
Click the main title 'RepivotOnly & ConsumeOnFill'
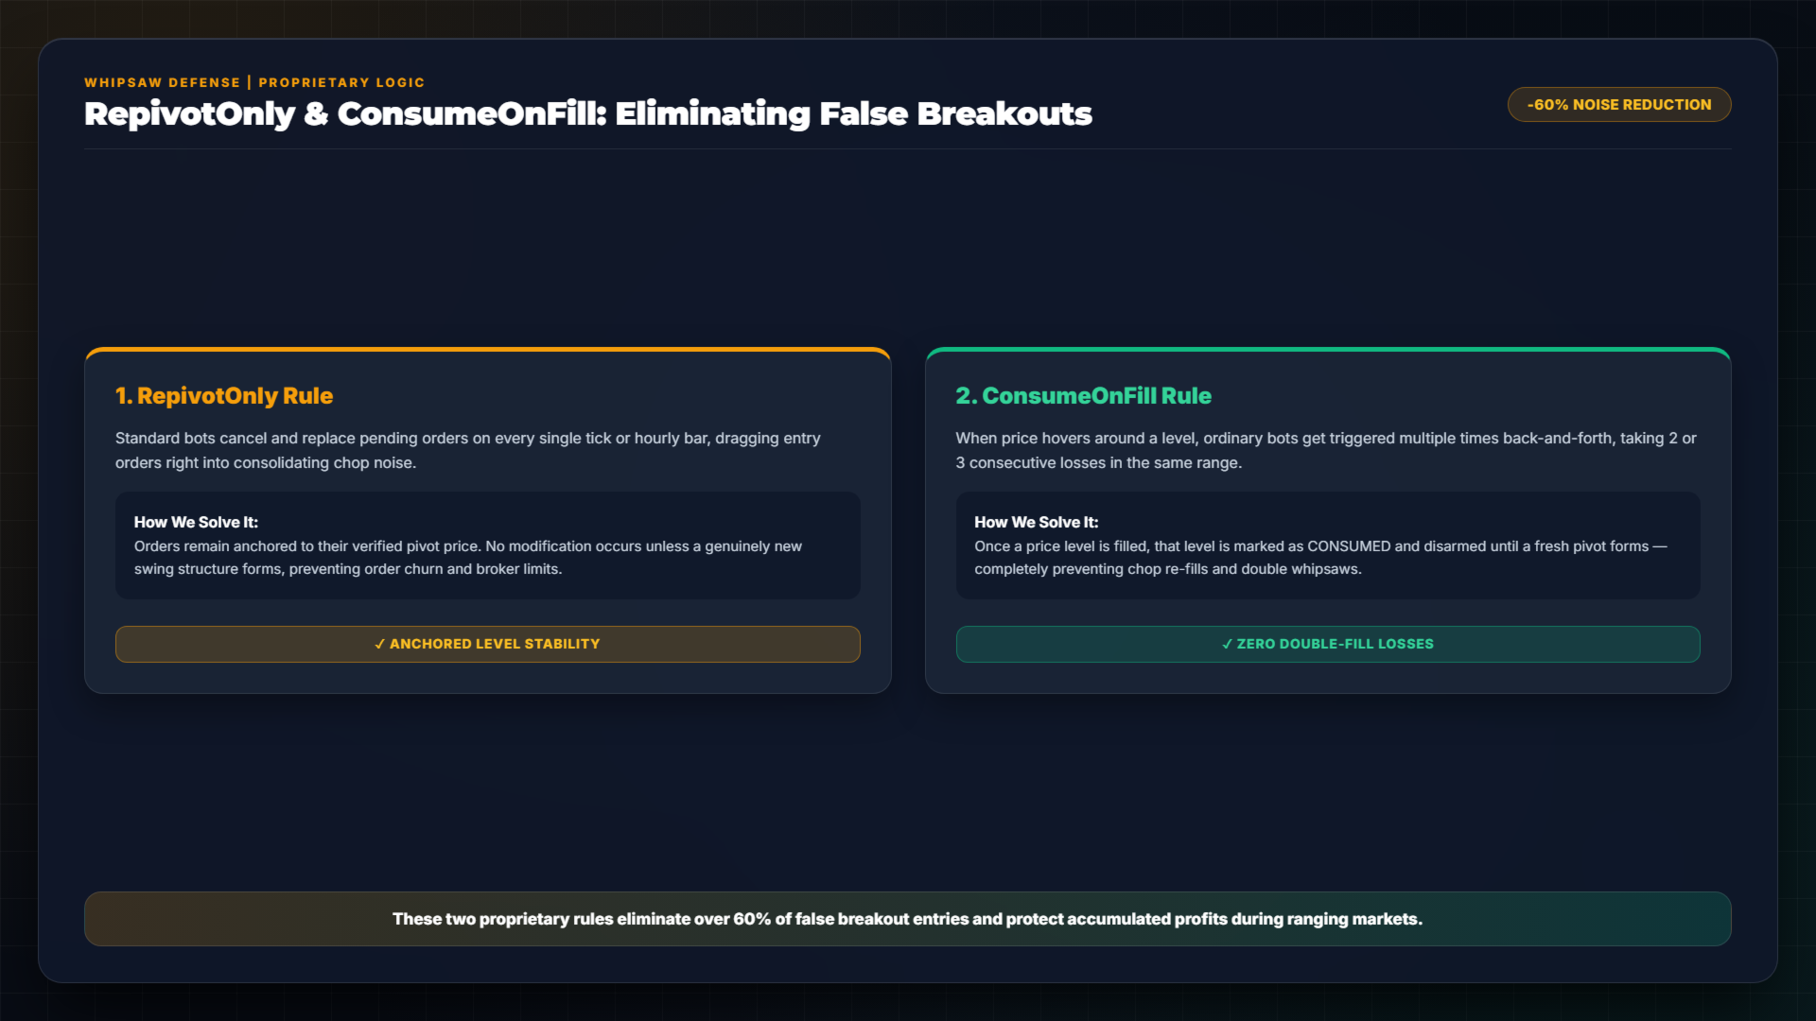345,114
